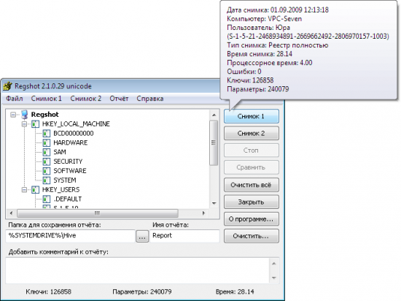This screenshot has width=401, height=301.
Task: Select the SAM tree label
Action: coord(60,153)
